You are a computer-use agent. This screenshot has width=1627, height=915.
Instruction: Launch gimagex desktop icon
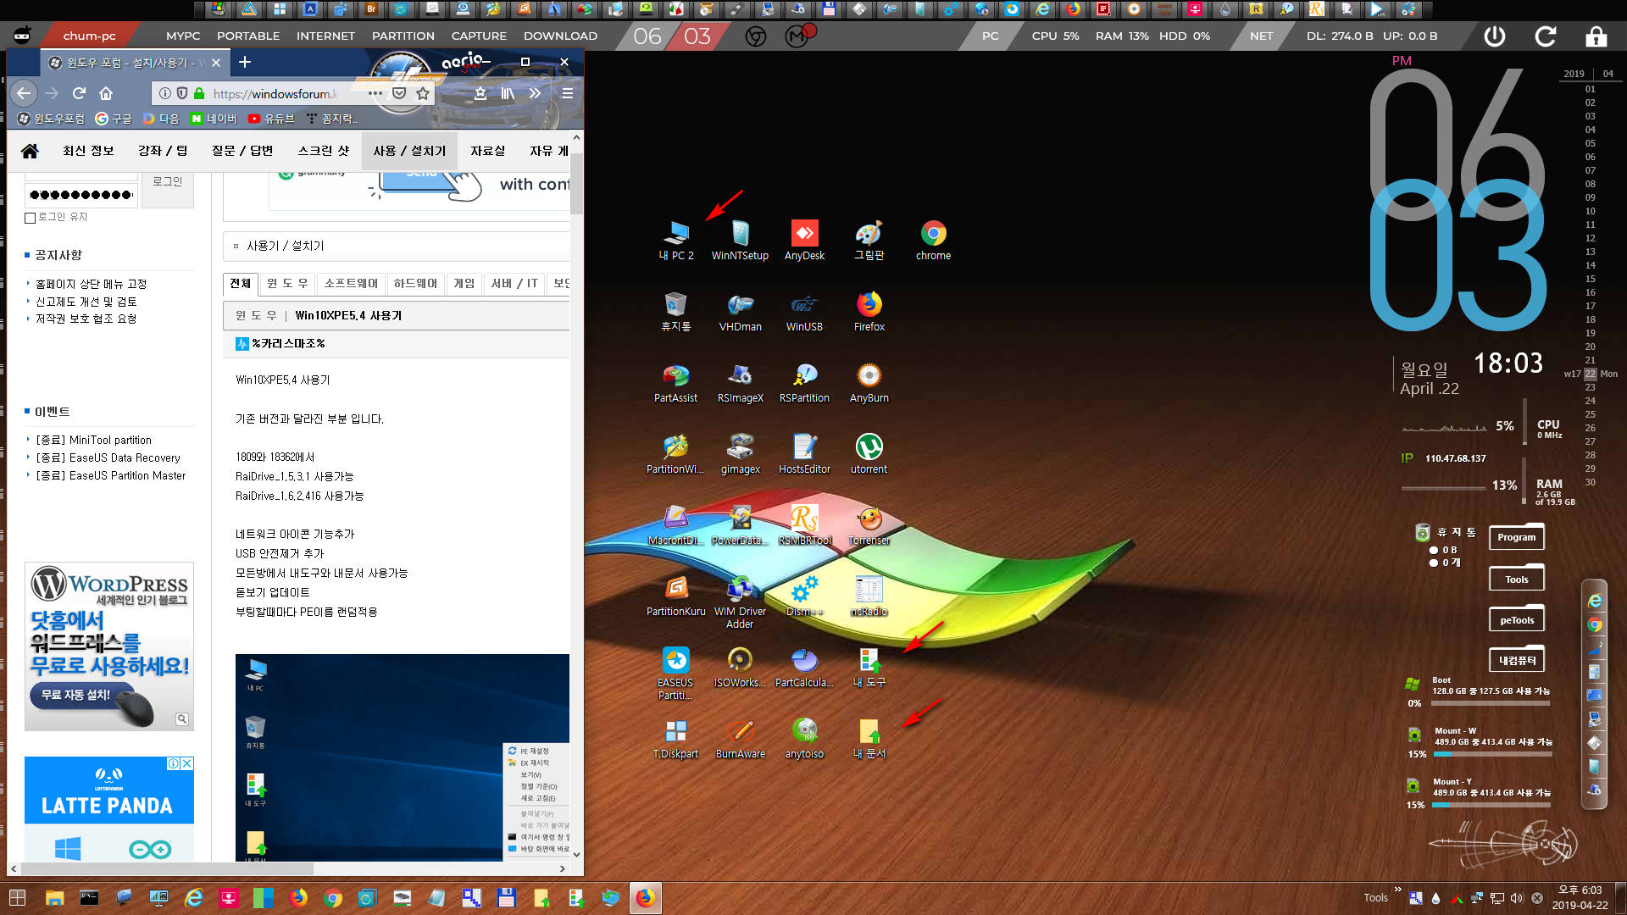(740, 453)
